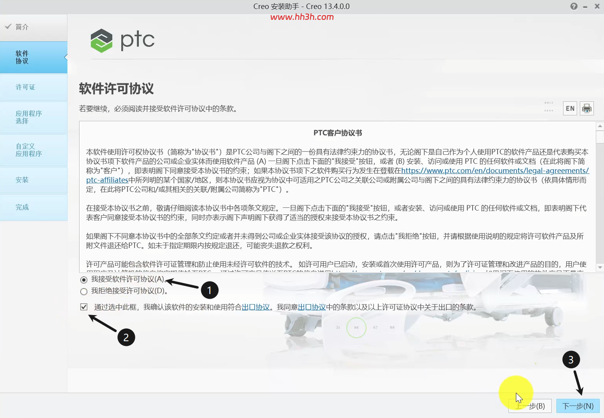Open the second 出口协议 link after 我同意

[x=312, y=307]
